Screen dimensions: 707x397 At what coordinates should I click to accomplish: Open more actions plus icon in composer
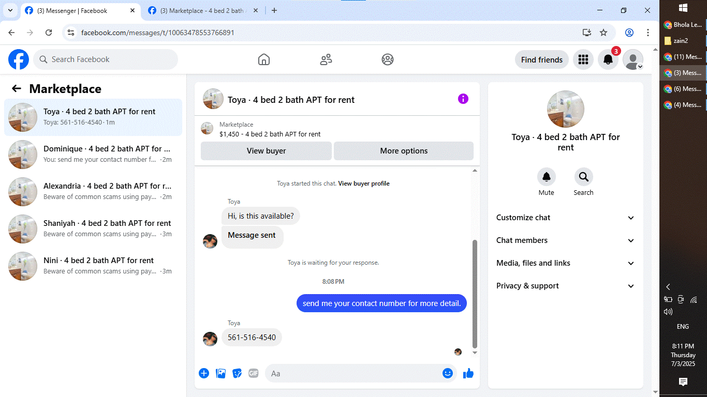204,373
